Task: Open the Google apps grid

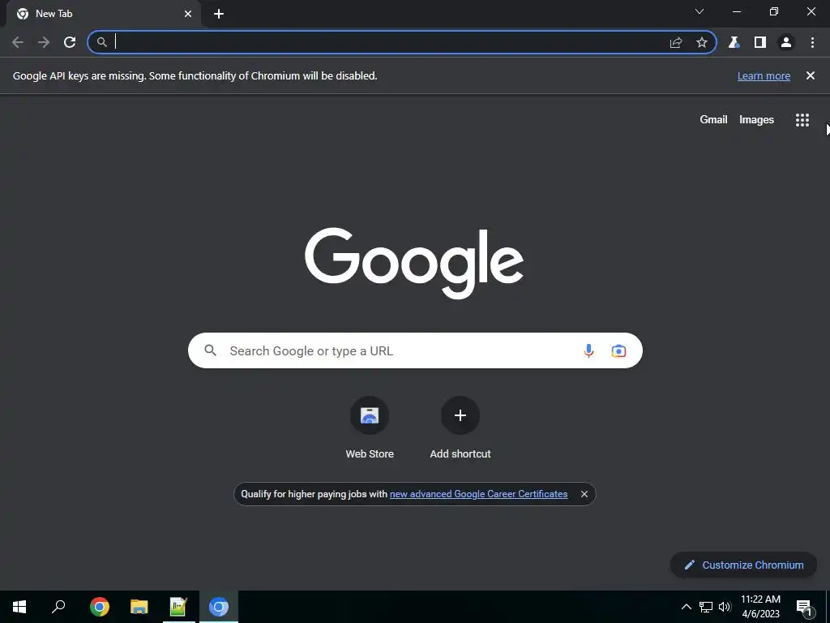Action: pos(802,120)
